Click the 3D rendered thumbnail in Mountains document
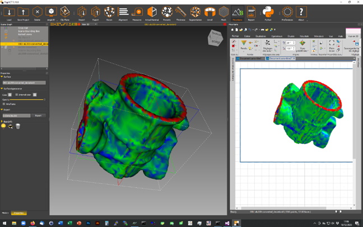Viewport: 363px width, 227px height. coord(308,115)
